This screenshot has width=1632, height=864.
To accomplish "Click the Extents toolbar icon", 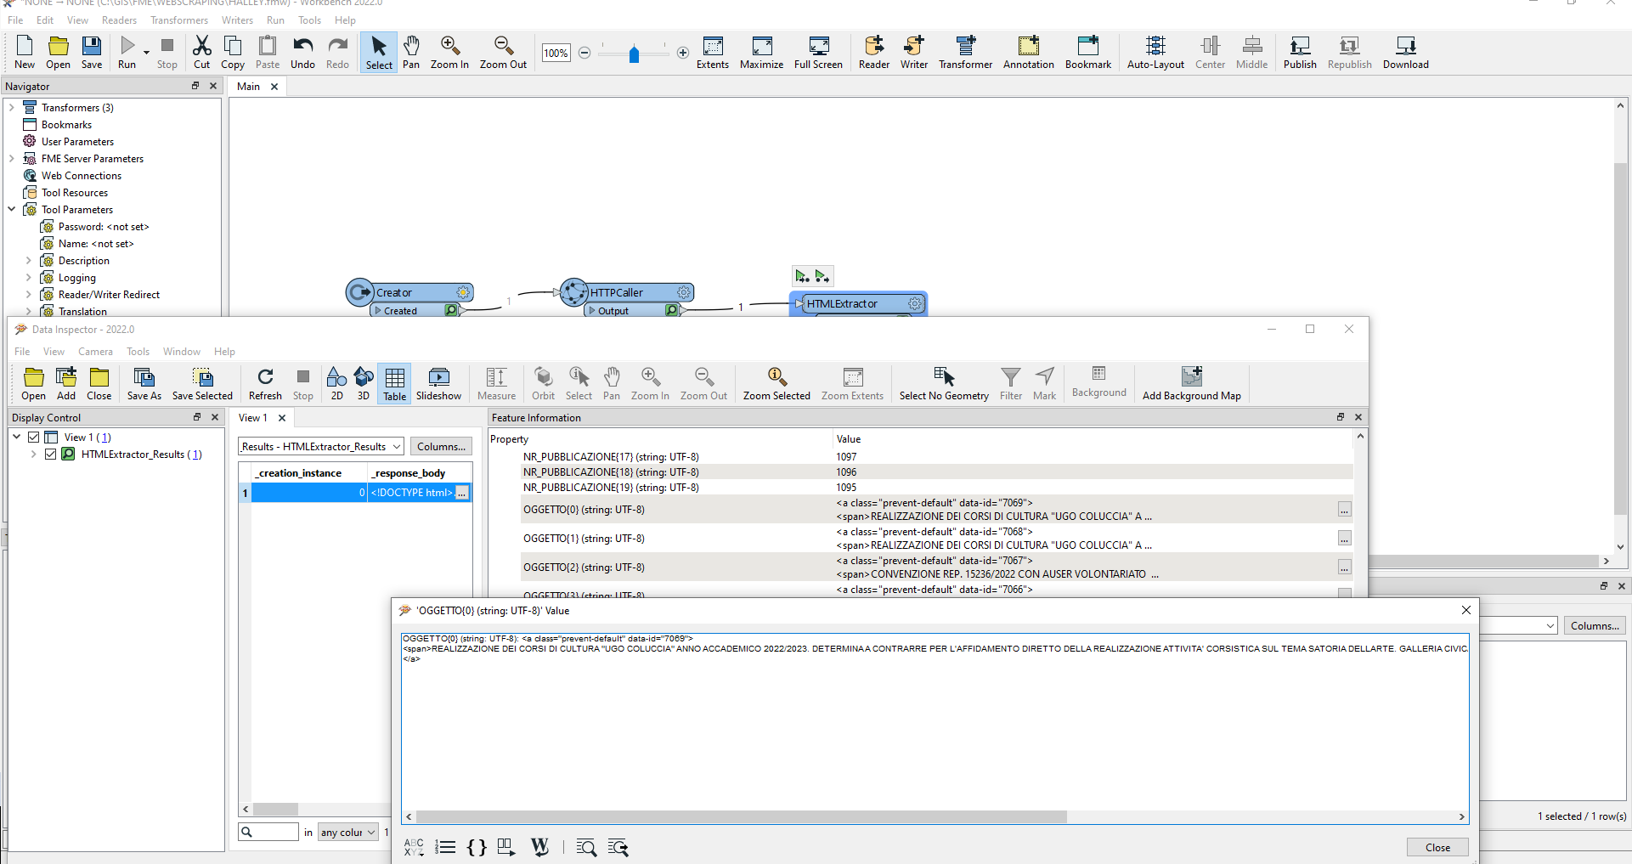I will [x=713, y=53].
